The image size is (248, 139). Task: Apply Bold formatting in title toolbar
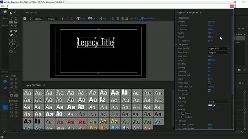click(x=63, y=19)
